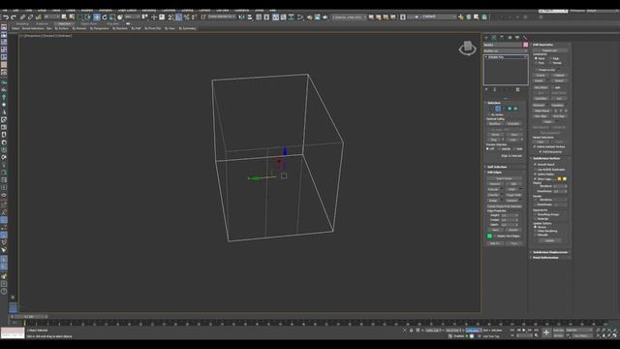Image resolution: width=620 pixels, height=349 pixels.
Task: Open the Selection ribbon tab
Action: [x=64, y=23]
